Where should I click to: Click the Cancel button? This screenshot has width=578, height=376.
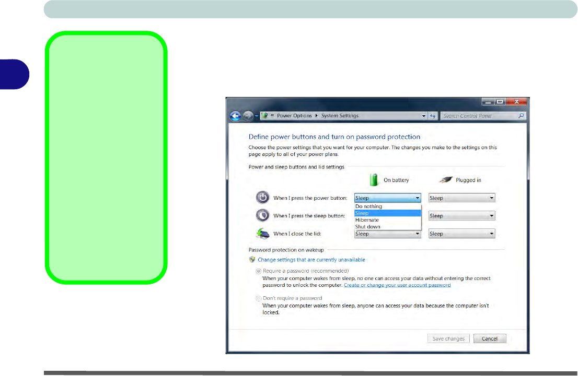[490, 338]
